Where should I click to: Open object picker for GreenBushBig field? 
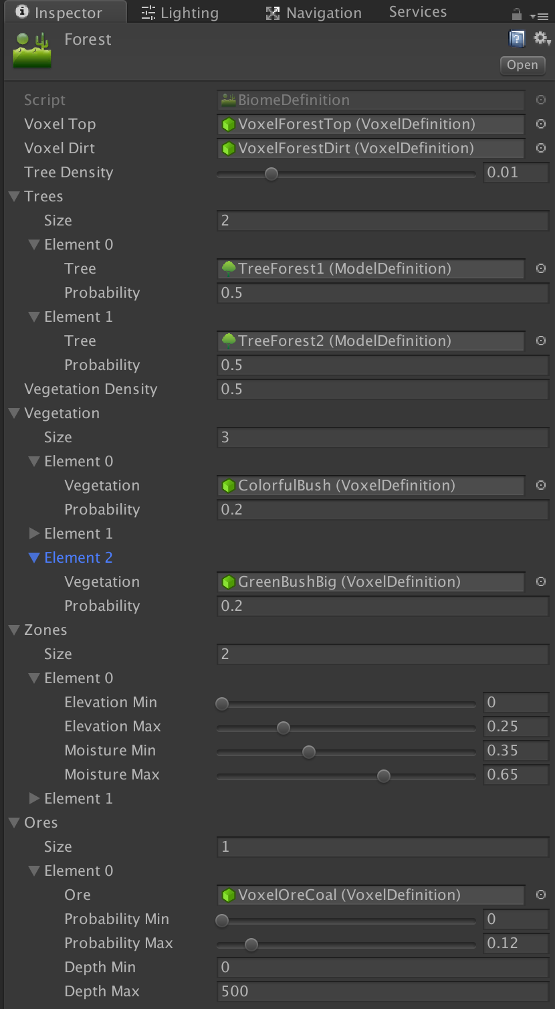(x=541, y=581)
